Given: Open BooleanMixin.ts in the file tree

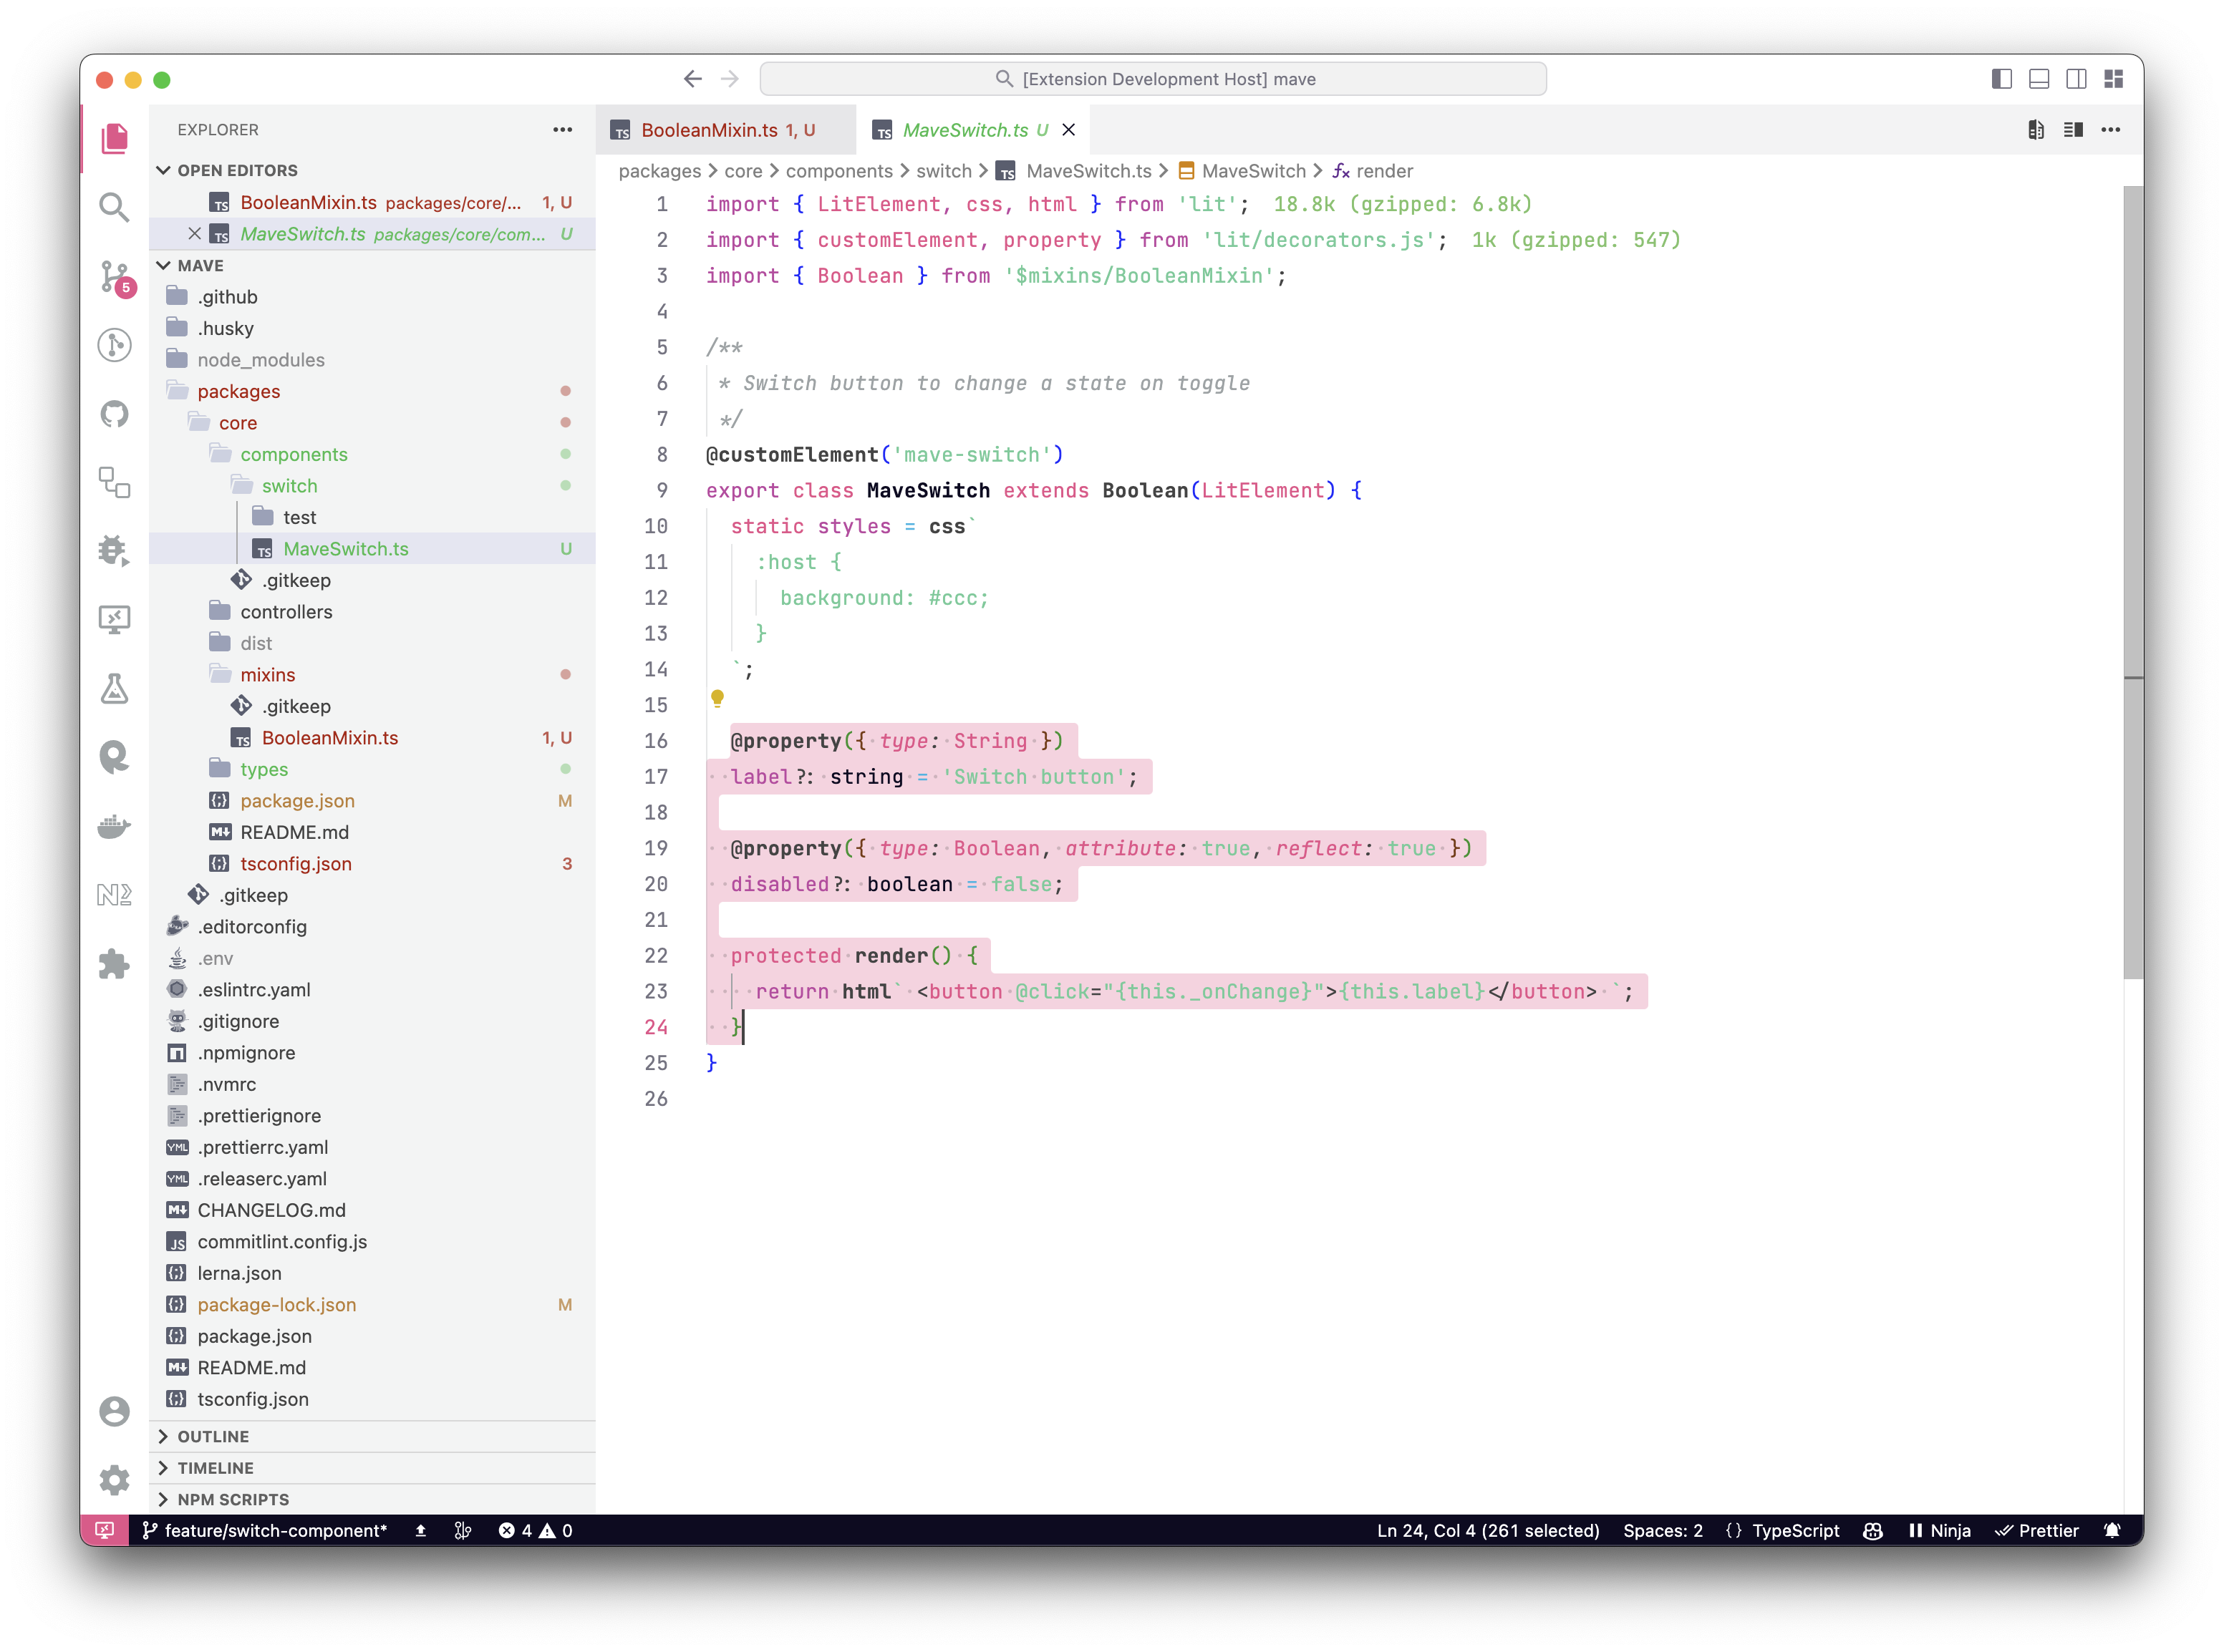Looking at the screenshot, I should point(372,738).
